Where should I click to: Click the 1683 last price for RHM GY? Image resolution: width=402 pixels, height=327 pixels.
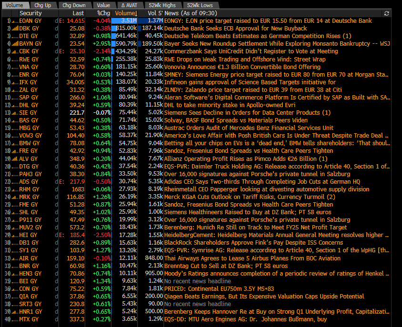pos(78,189)
